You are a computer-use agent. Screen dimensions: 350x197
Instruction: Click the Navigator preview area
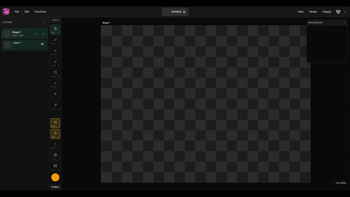click(327, 44)
